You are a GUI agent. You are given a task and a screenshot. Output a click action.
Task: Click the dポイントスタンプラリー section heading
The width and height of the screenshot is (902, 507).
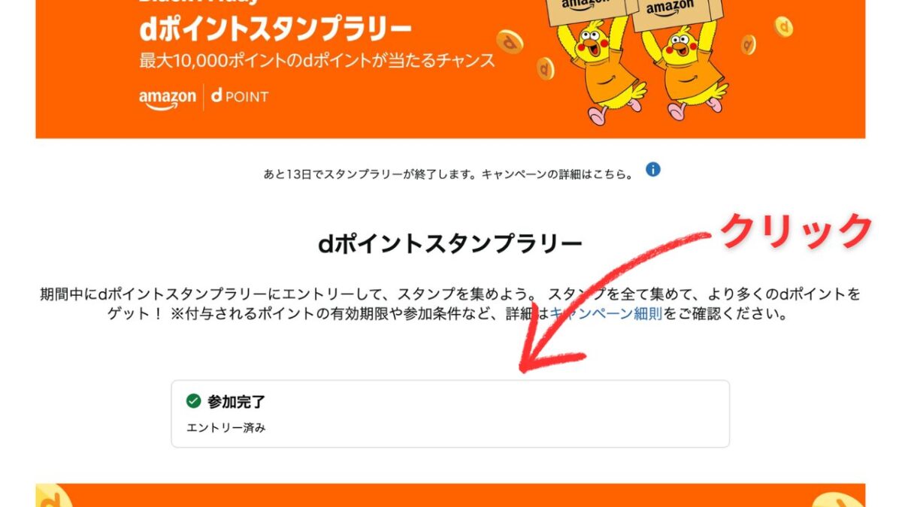point(450,244)
